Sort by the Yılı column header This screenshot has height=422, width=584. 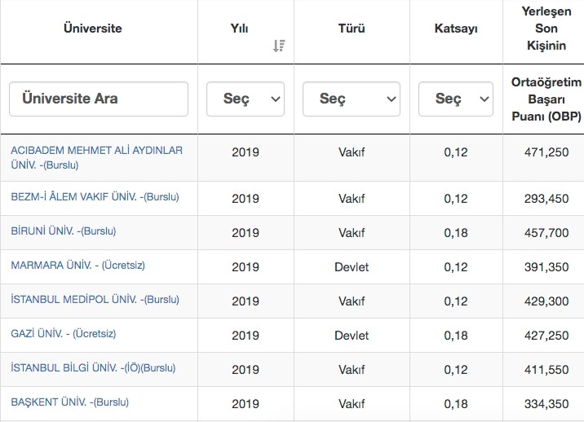(x=239, y=29)
